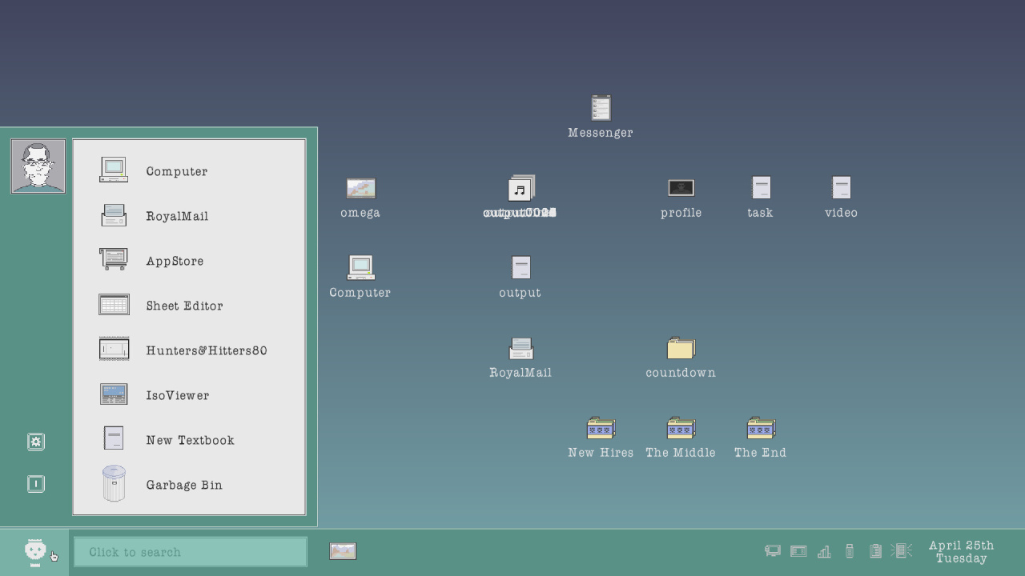Select IsoViewer in the start menu
Screen dimensions: 1025x576
pyautogui.click(x=177, y=395)
